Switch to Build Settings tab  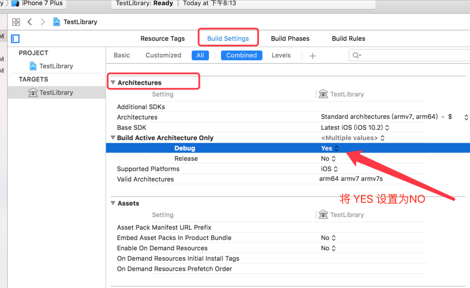click(228, 39)
